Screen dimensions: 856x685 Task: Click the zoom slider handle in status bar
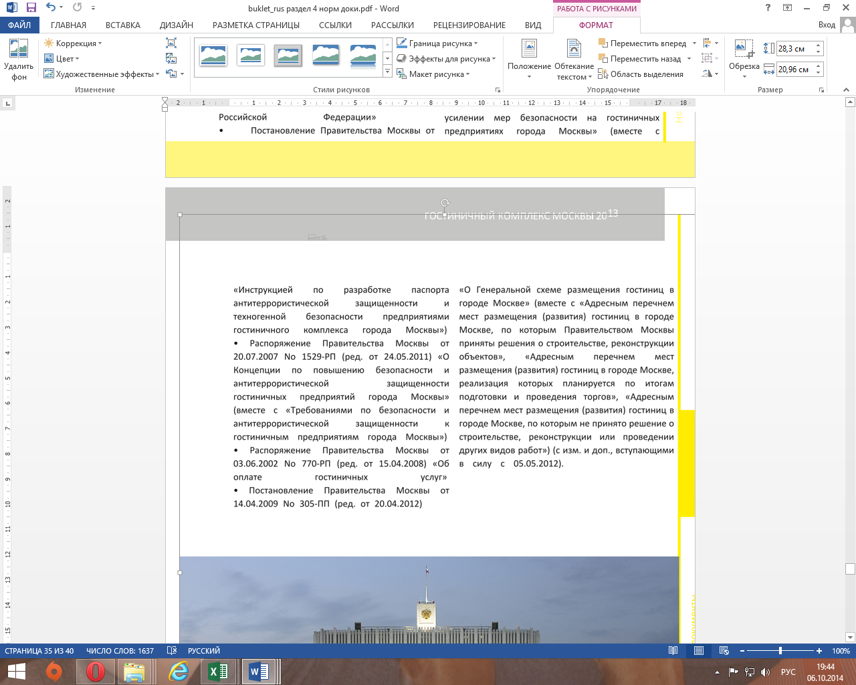pos(780,651)
